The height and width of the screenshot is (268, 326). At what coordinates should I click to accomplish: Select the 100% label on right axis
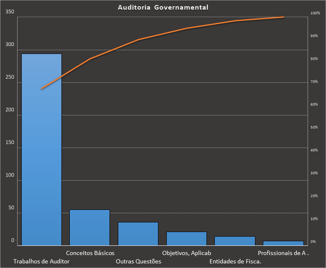pyautogui.click(x=315, y=13)
